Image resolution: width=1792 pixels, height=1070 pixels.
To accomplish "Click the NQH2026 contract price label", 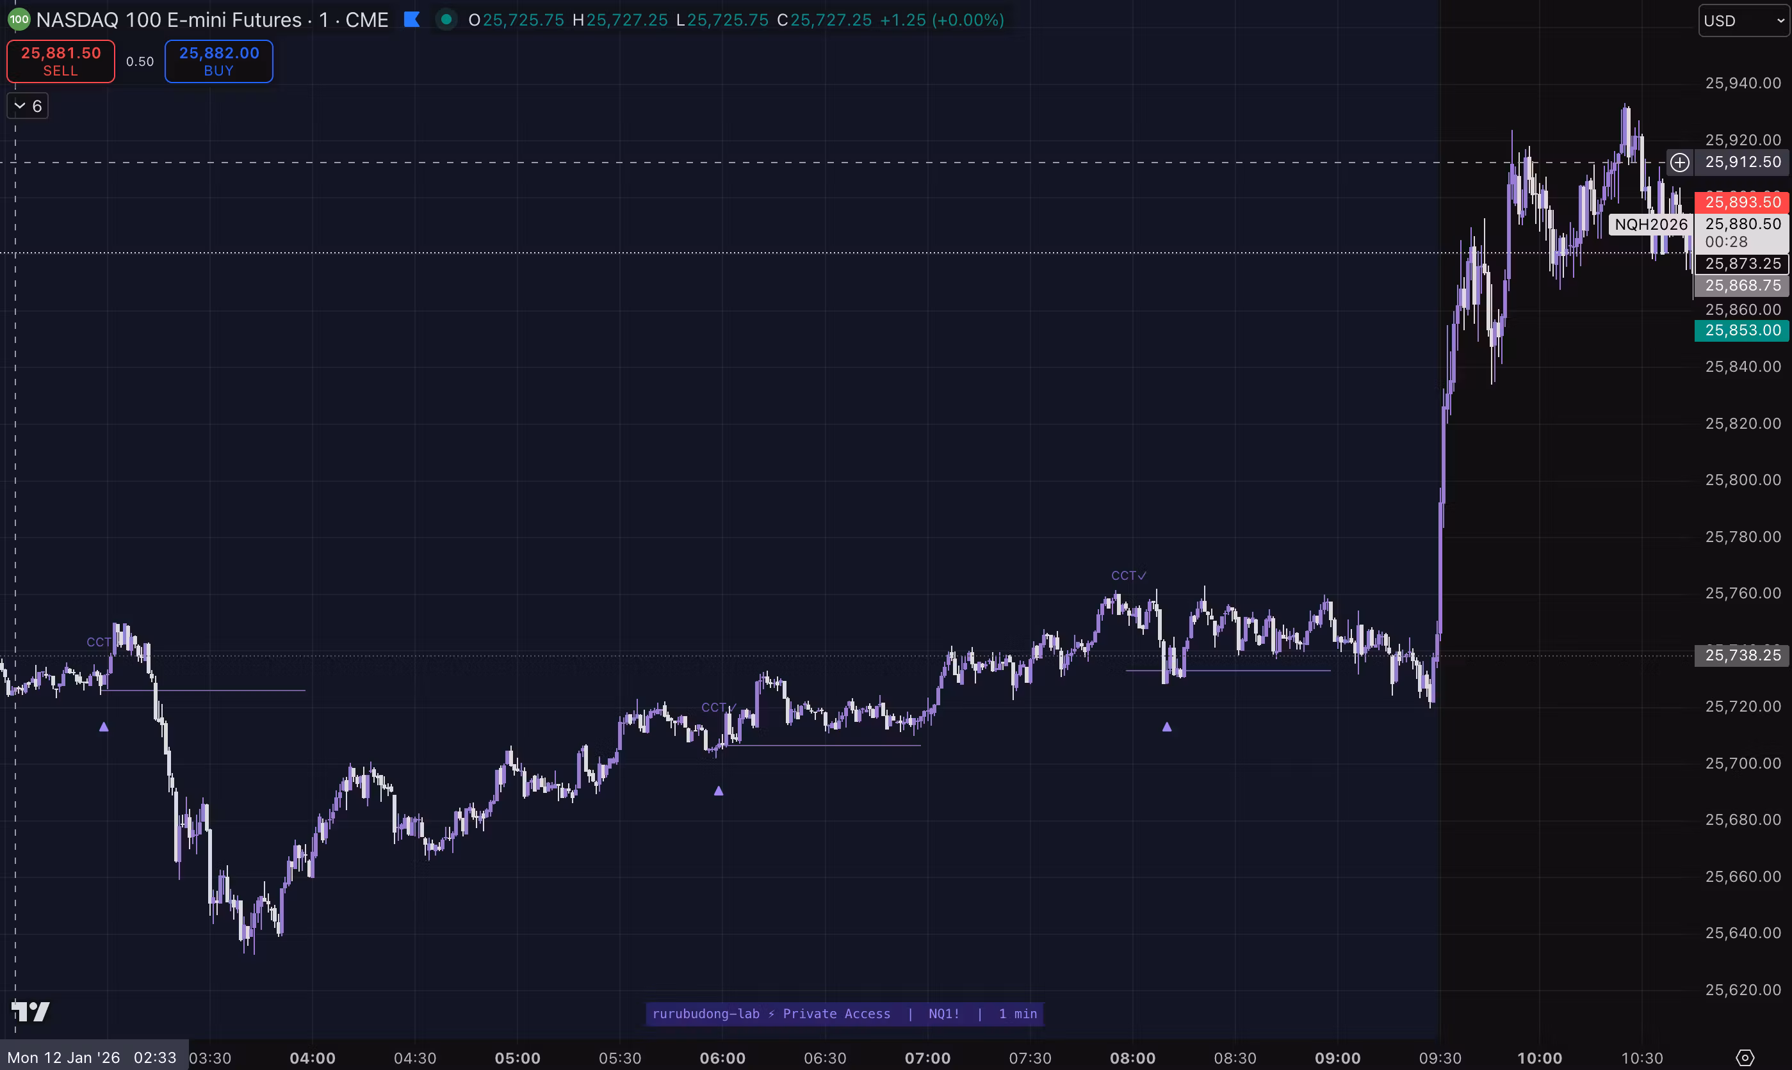I will [x=1650, y=224].
